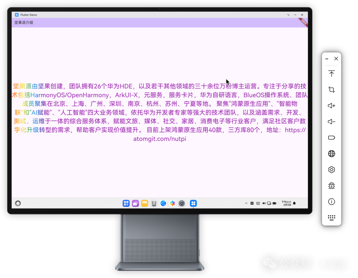
Task: Open the blue app grid in dock
Action: 126,203
